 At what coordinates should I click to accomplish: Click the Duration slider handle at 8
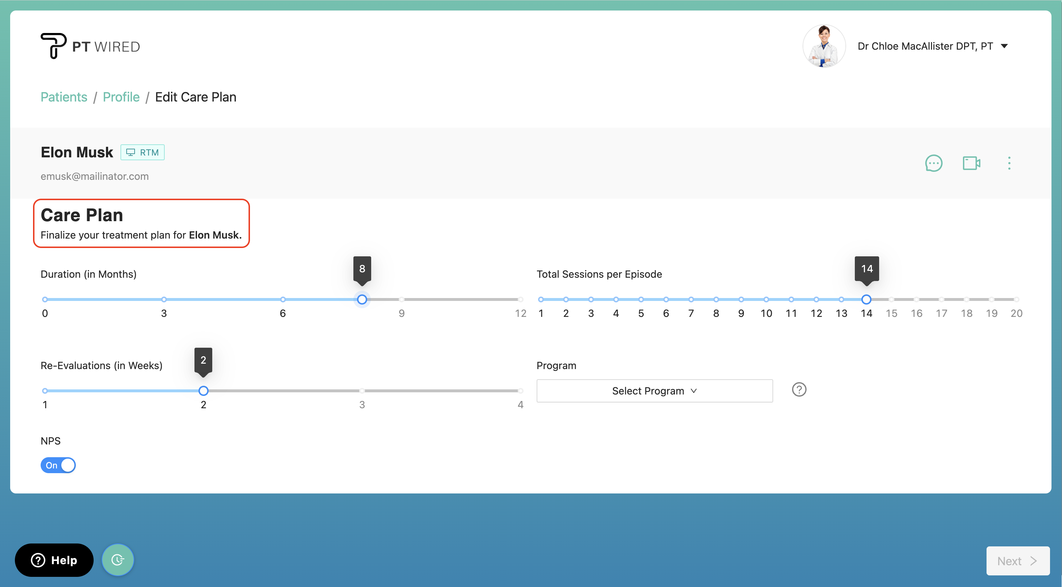pos(361,299)
